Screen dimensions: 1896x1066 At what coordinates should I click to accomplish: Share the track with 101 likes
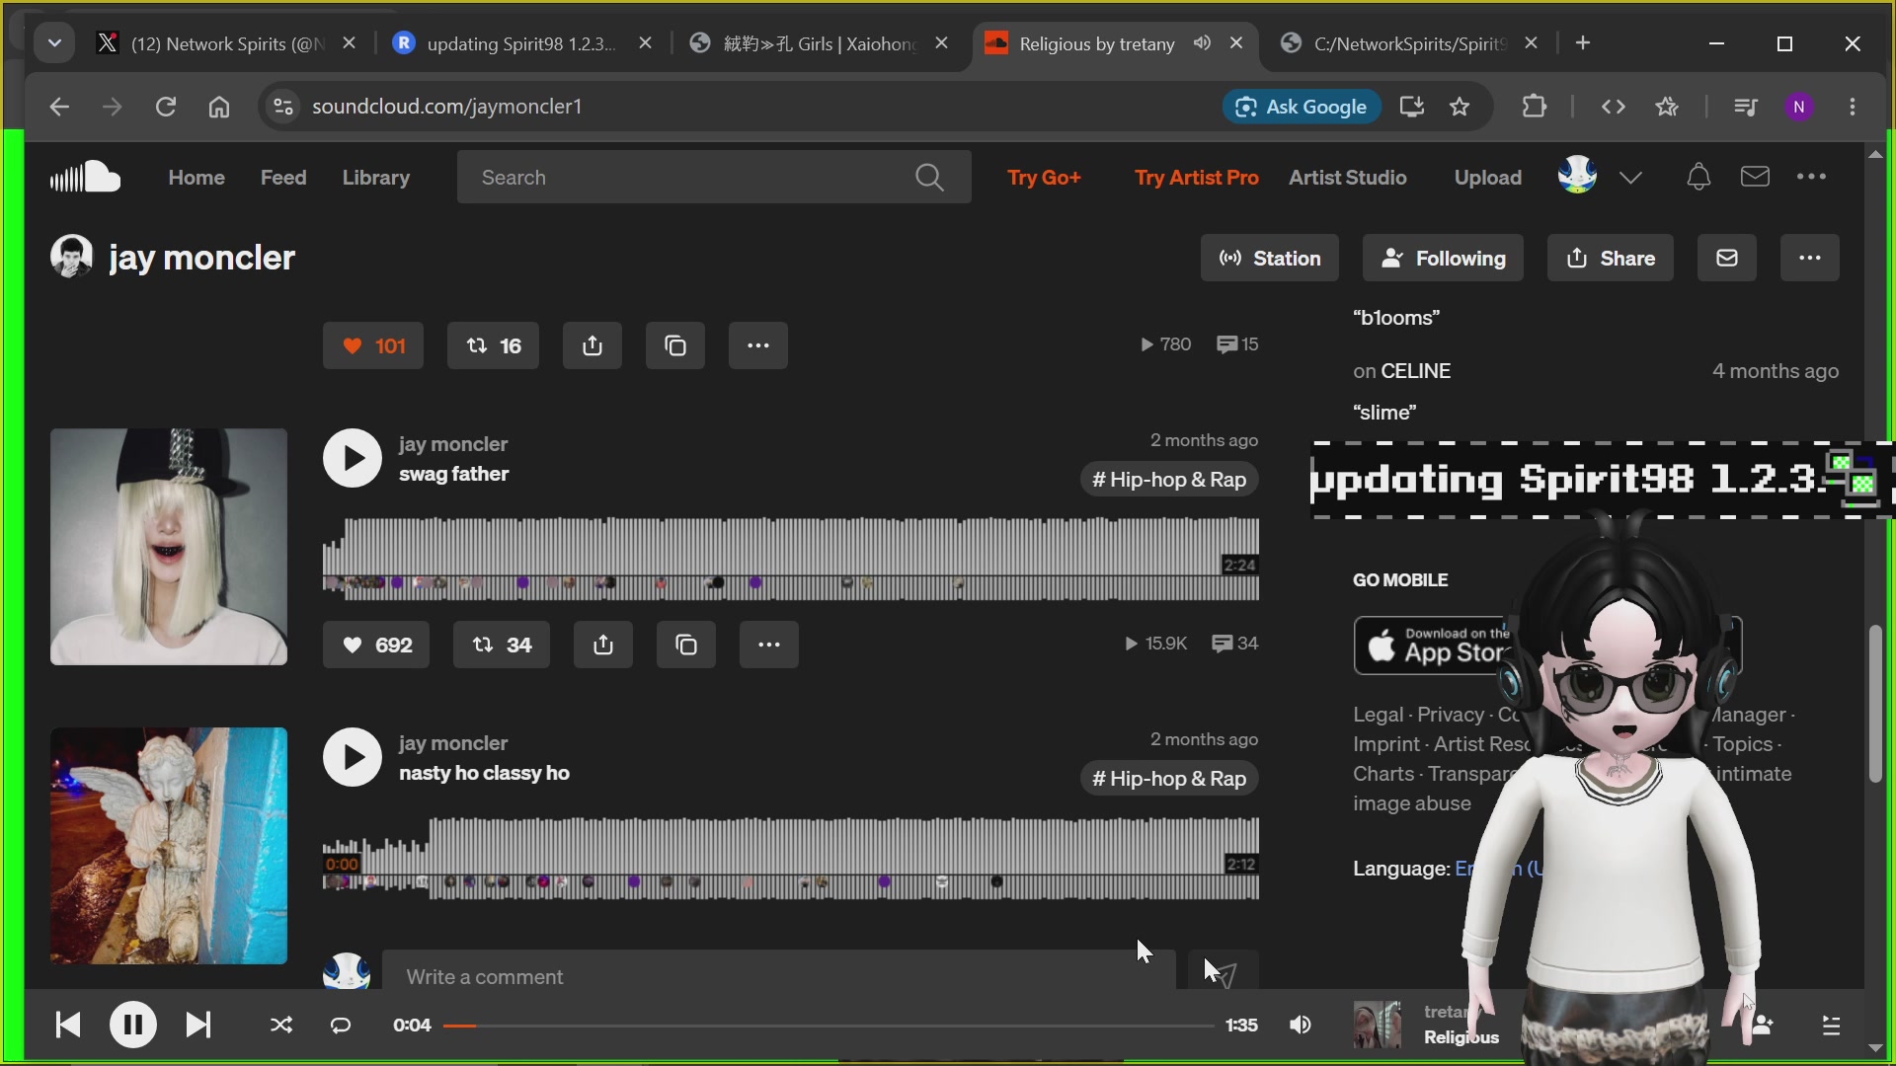pyautogui.click(x=592, y=345)
